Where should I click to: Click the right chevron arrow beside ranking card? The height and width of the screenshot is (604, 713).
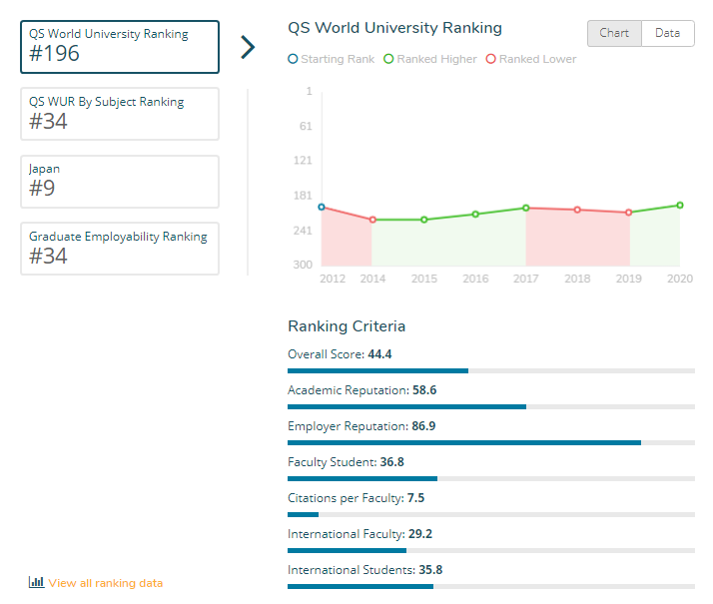point(248,47)
